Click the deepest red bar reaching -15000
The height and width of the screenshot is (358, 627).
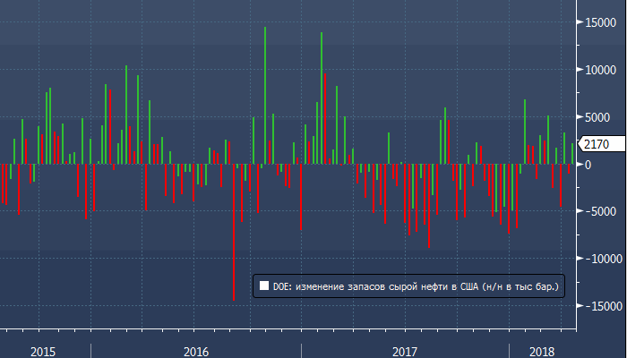[234, 233]
